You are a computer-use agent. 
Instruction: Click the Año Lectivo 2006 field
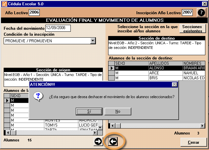(34, 12)
